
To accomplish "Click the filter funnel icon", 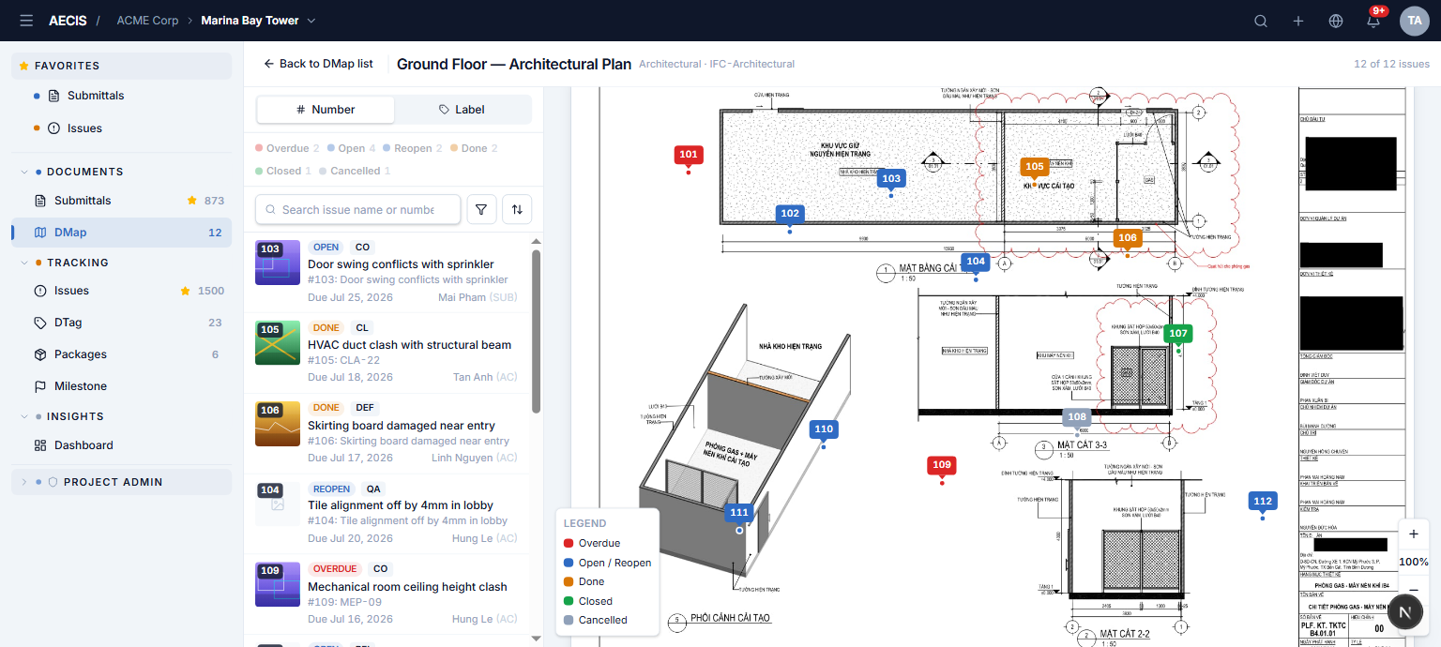I will click(x=481, y=209).
